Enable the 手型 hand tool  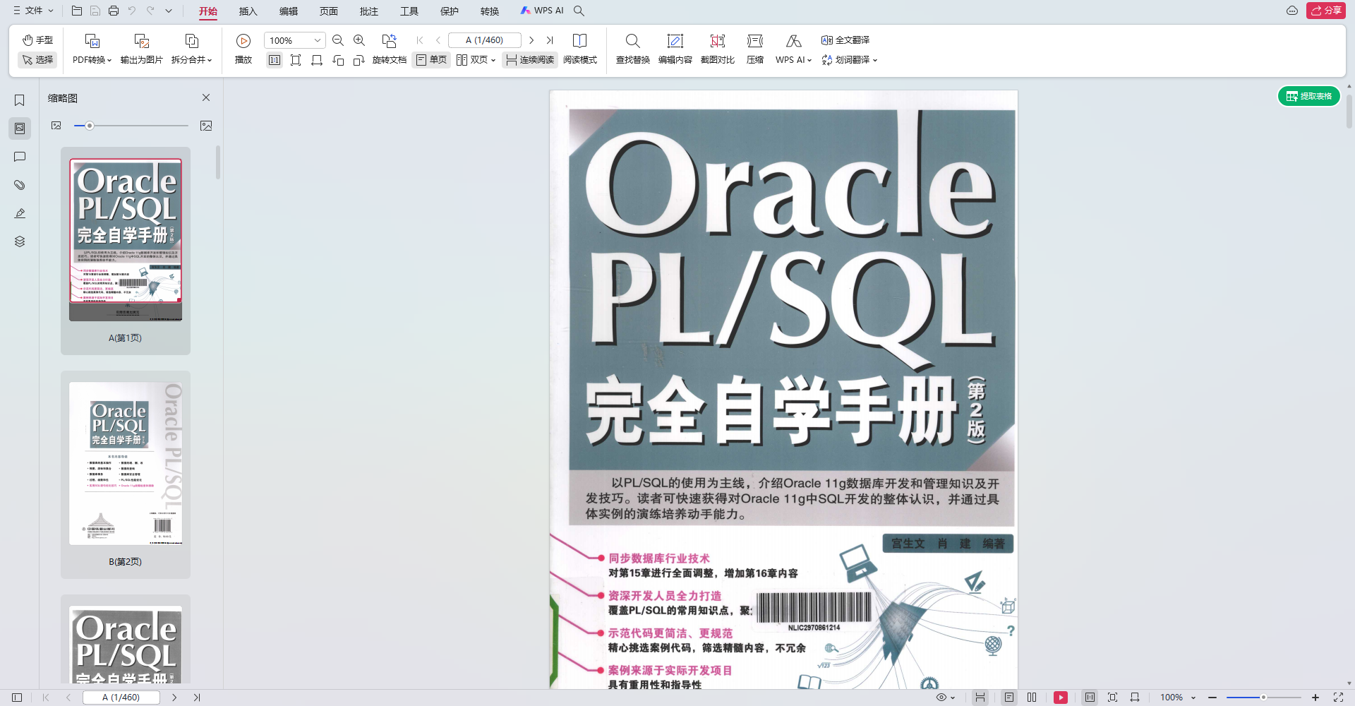tap(37, 40)
